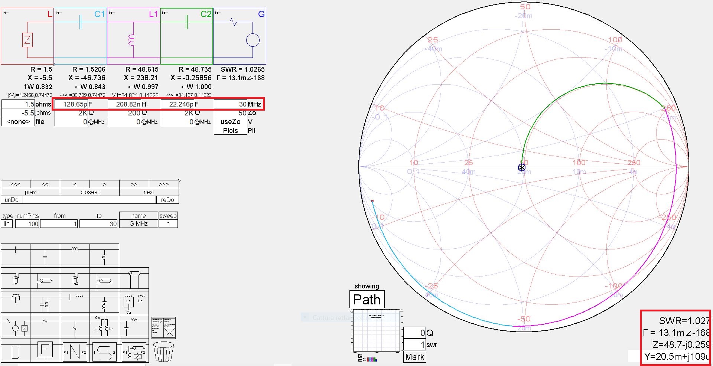Image resolution: width=713 pixels, height=366 pixels.
Task: Edit the 30 MHz frequency field
Action: click(x=231, y=104)
